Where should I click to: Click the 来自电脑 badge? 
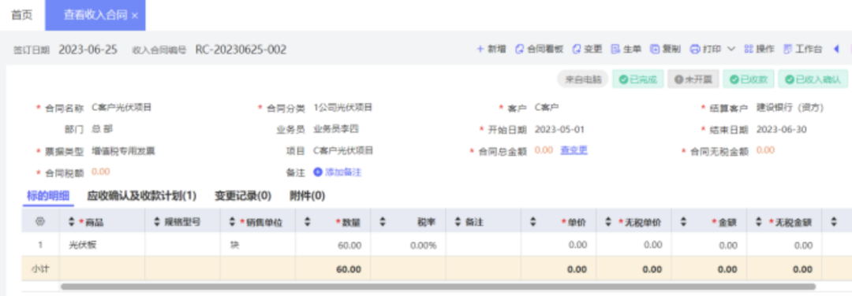click(582, 80)
